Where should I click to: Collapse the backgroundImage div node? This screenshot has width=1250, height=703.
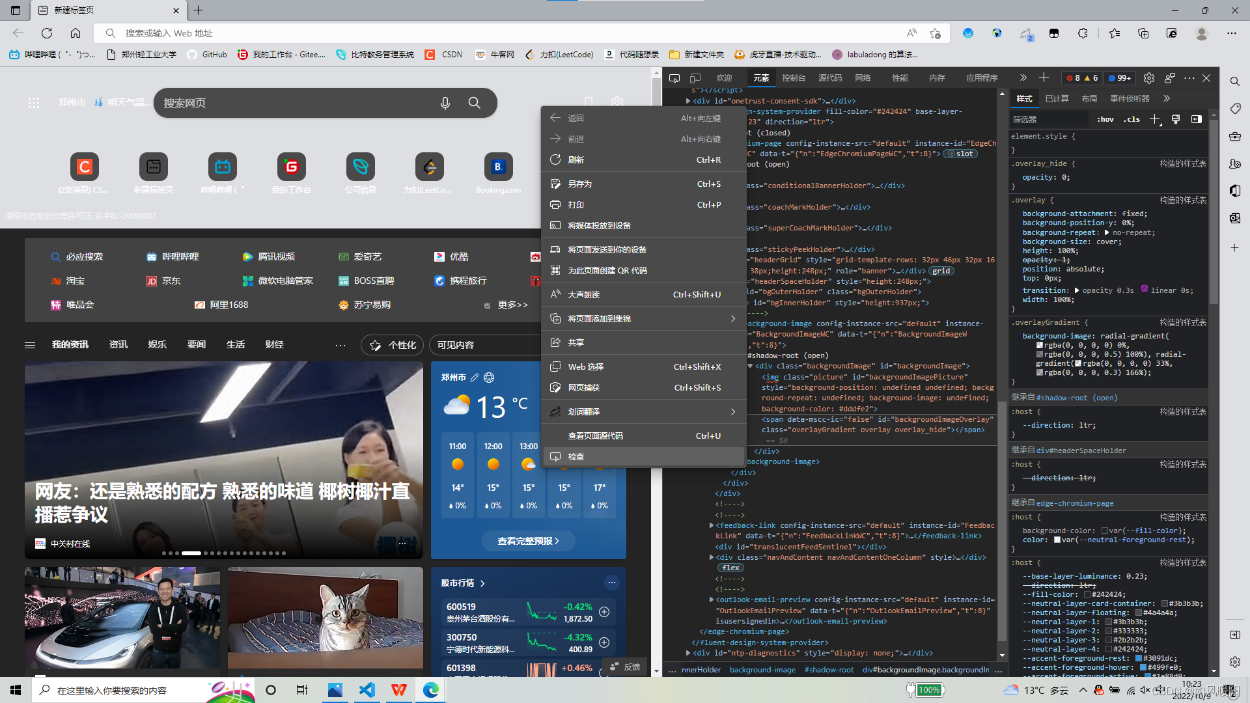coord(750,366)
